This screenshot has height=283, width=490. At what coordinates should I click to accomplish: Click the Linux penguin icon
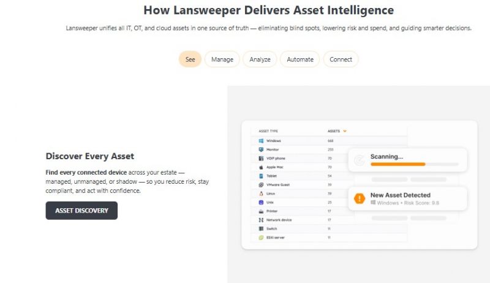click(x=261, y=194)
